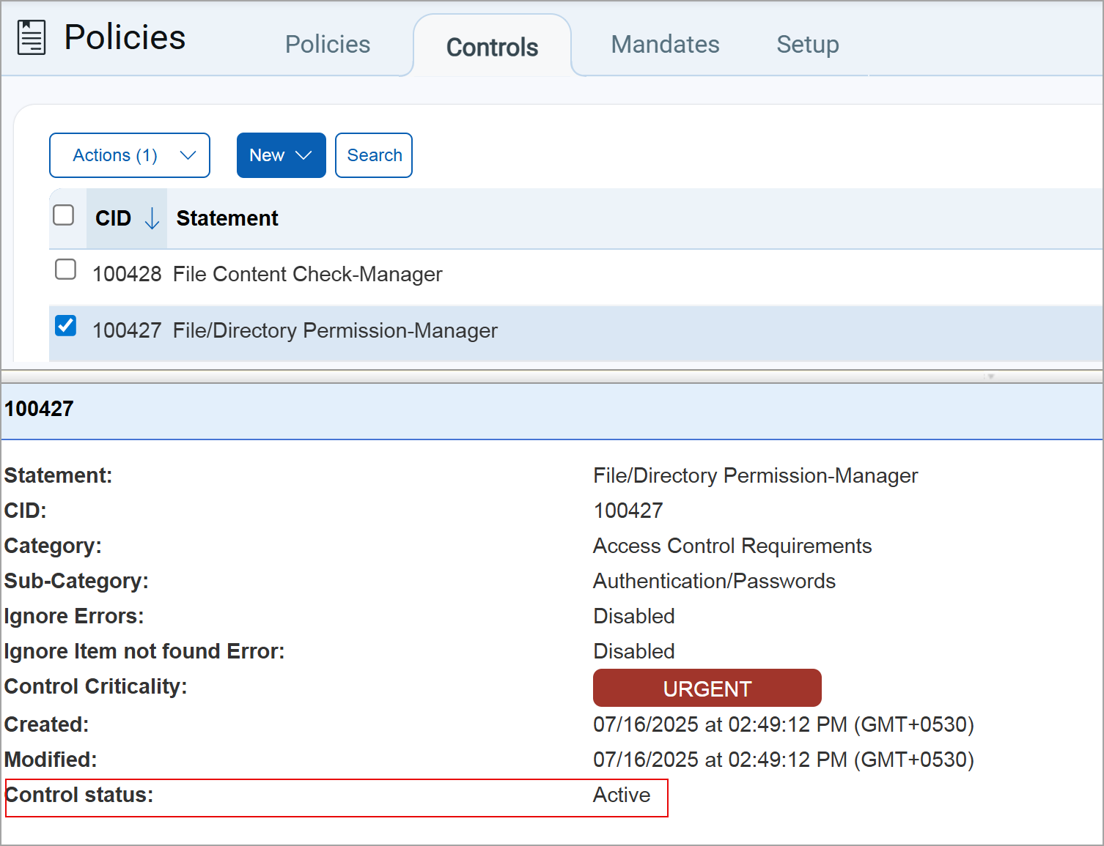Click the Statement value in details panel

point(755,475)
